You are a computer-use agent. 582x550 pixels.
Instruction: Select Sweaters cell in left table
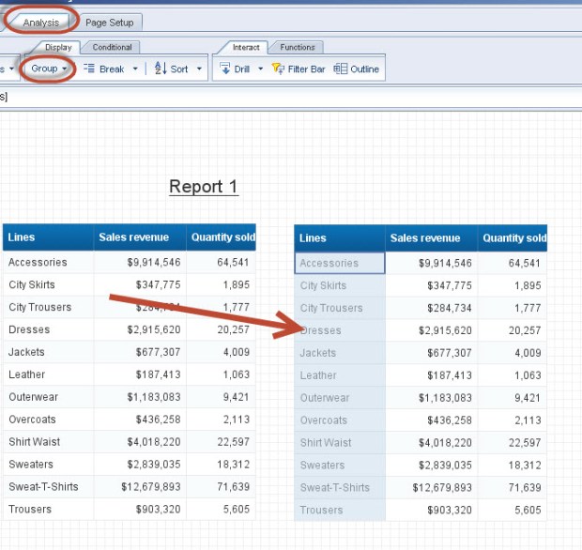tap(48, 465)
